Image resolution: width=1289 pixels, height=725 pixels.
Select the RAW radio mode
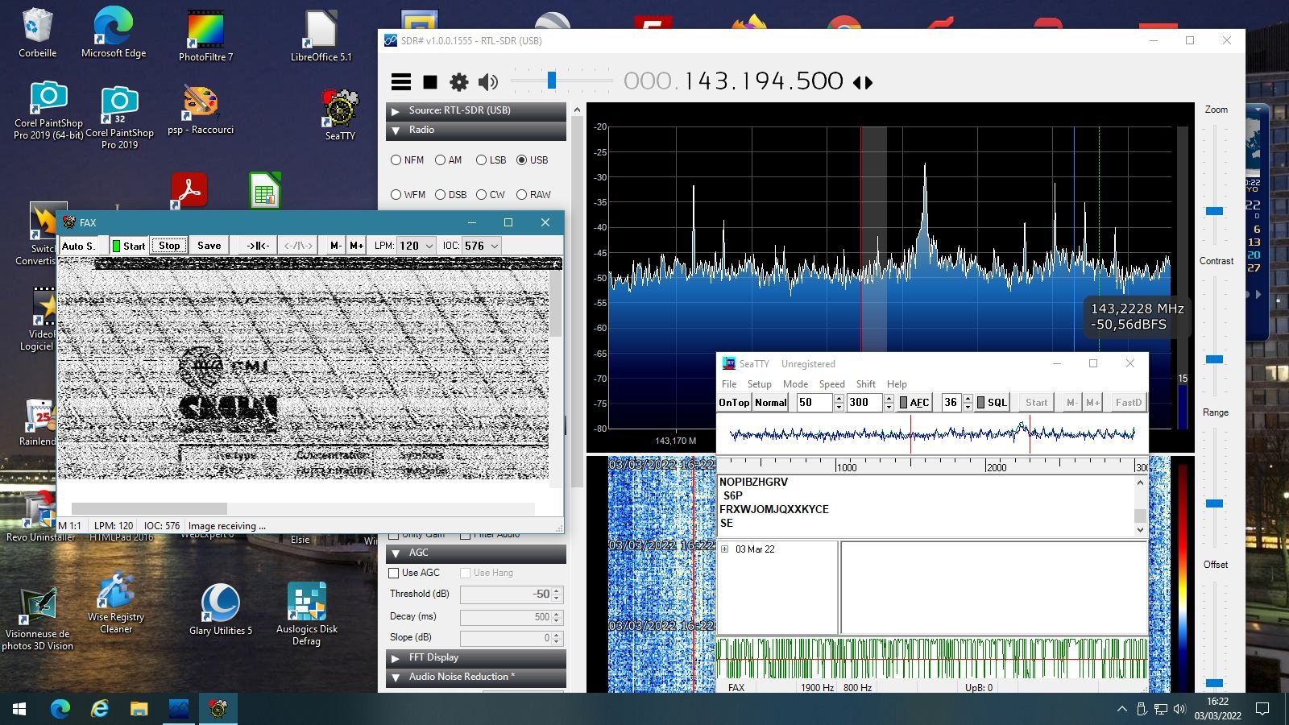pos(533,195)
